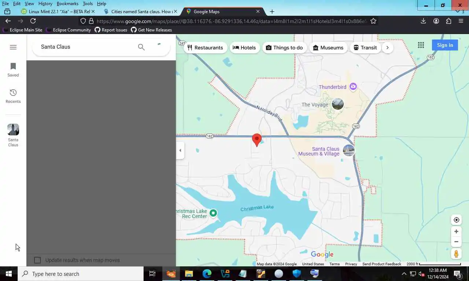Show your location on the map
The image size is (469, 281).
click(456, 220)
